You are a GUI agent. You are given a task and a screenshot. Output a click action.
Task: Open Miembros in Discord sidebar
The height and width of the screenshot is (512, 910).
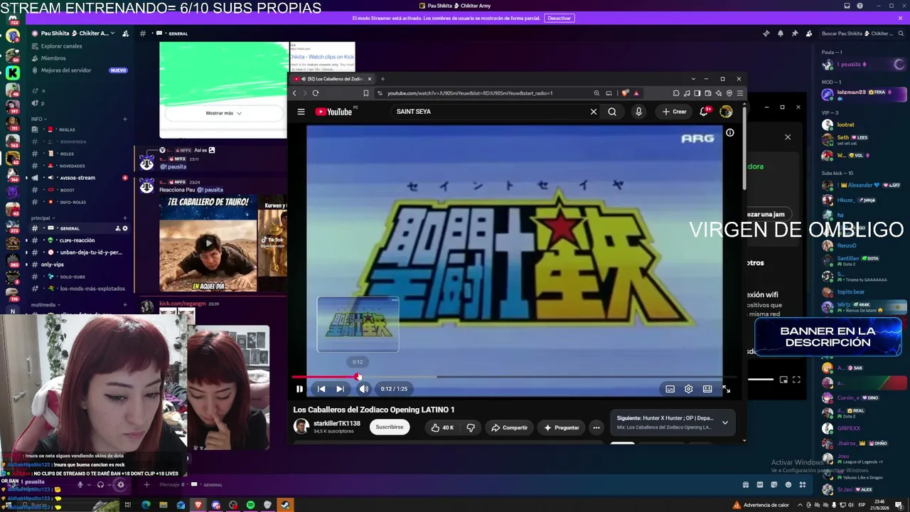tap(53, 58)
